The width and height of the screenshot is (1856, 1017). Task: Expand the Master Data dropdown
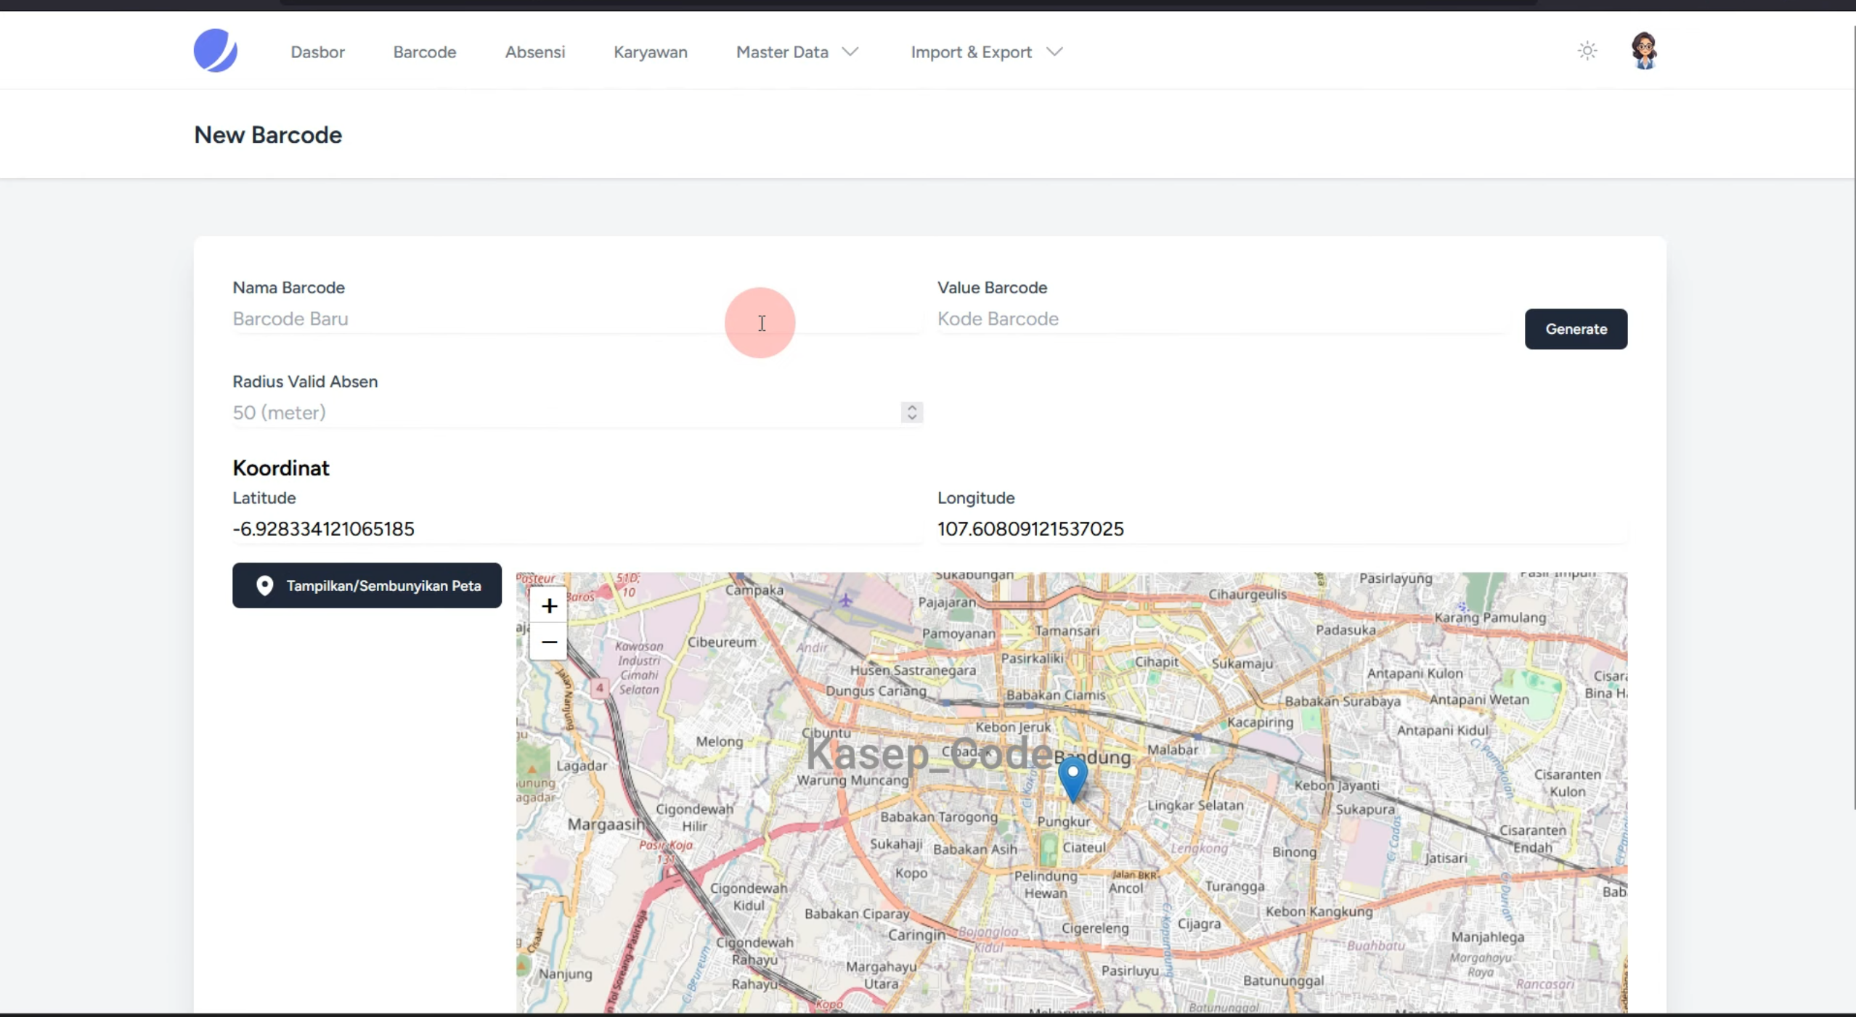pyautogui.click(x=797, y=52)
